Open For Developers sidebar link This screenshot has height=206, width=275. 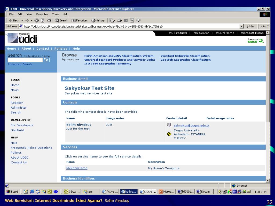point(22,125)
